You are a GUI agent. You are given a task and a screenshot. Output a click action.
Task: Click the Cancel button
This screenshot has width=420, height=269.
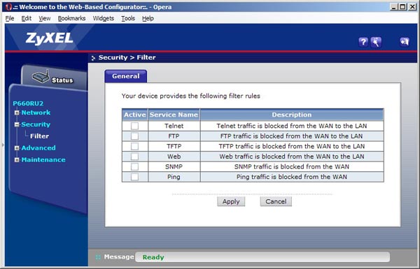point(276,202)
